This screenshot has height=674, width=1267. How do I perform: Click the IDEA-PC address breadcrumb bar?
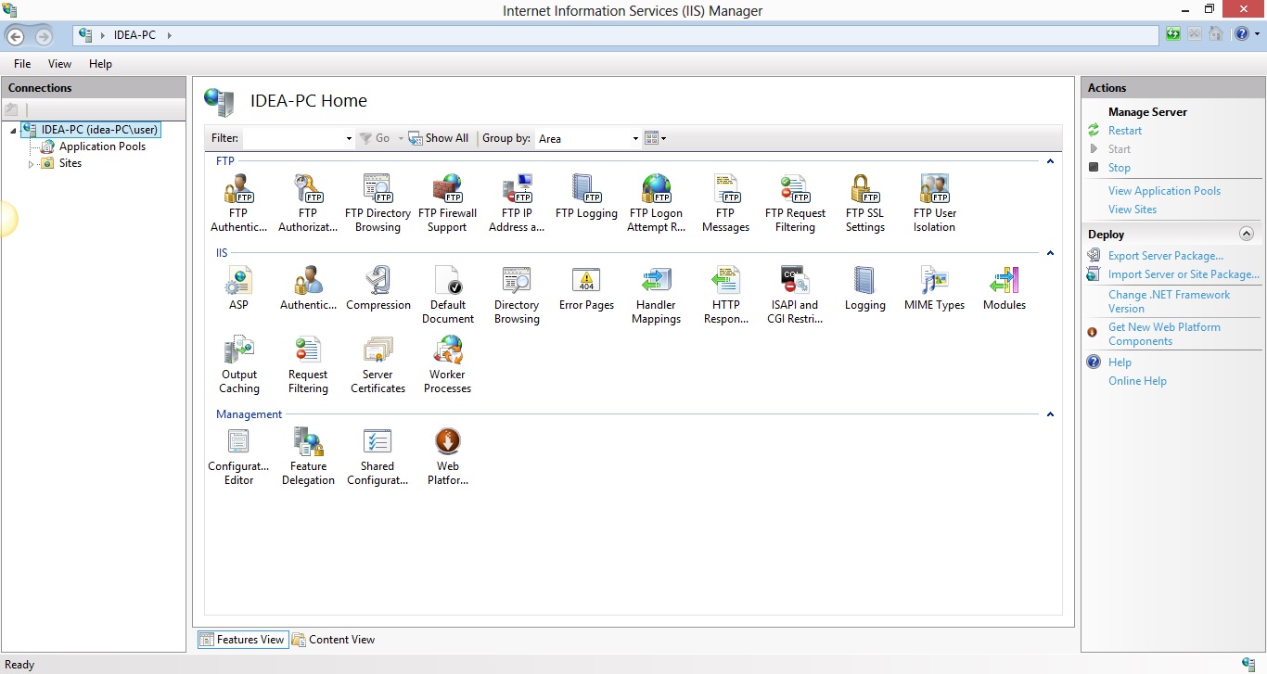click(618, 35)
